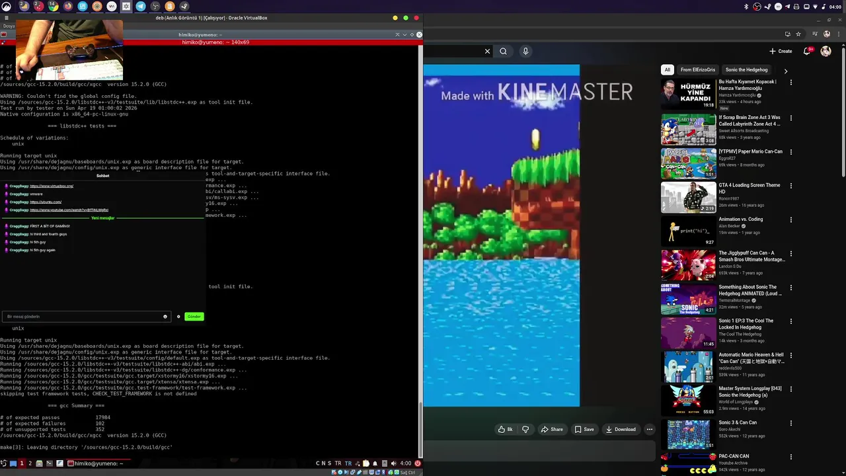Switch to workspace 2 in guest taskbar

coord(30,463)
